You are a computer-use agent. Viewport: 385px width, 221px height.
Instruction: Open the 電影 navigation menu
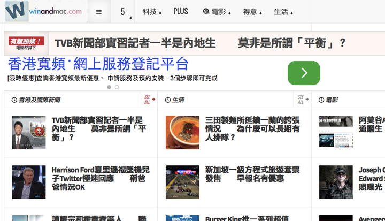218,12
